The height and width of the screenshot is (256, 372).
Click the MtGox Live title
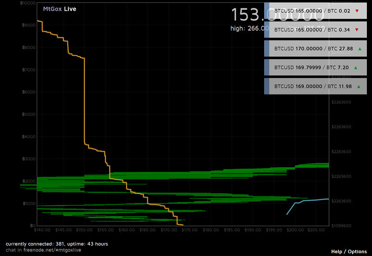[60, 9]
